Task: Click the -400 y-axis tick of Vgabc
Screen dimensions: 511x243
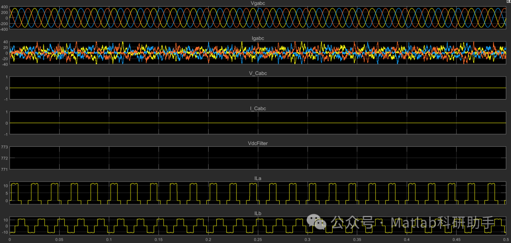Action: 4,28
